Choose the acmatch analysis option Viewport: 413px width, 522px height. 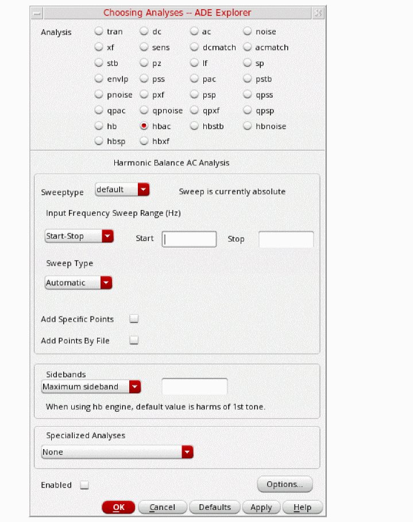[247, 47]
